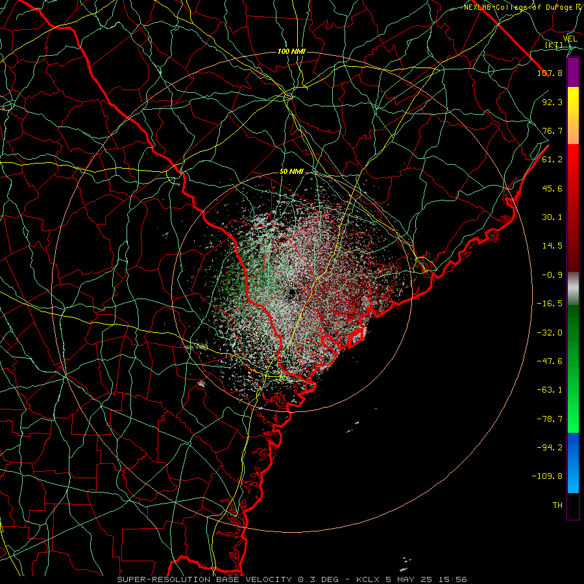The width and height of the screenshot is (584, 584).
Task: Click the -94.2 velocity scale value
Action: [550, 448]
